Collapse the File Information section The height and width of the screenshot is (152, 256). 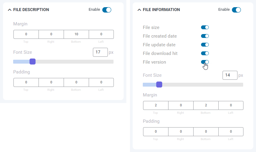pos(139,10)
